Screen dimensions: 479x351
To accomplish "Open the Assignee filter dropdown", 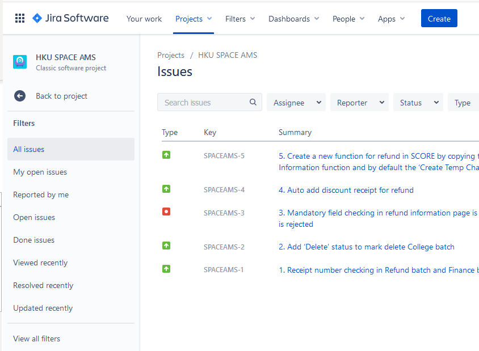I will [x=296, y=103].
